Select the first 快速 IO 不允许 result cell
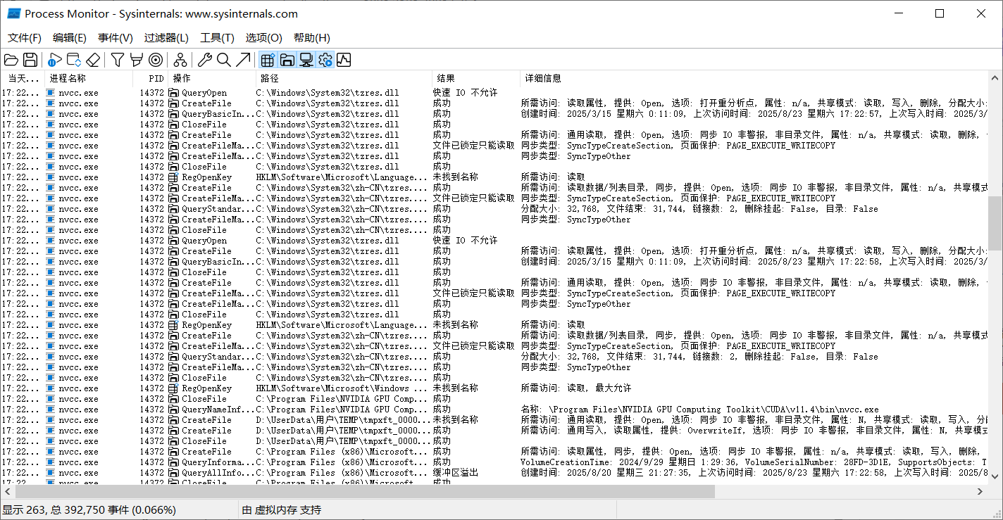The height and width of the screenshot is (520, 1003). click(x=465, y=93)
